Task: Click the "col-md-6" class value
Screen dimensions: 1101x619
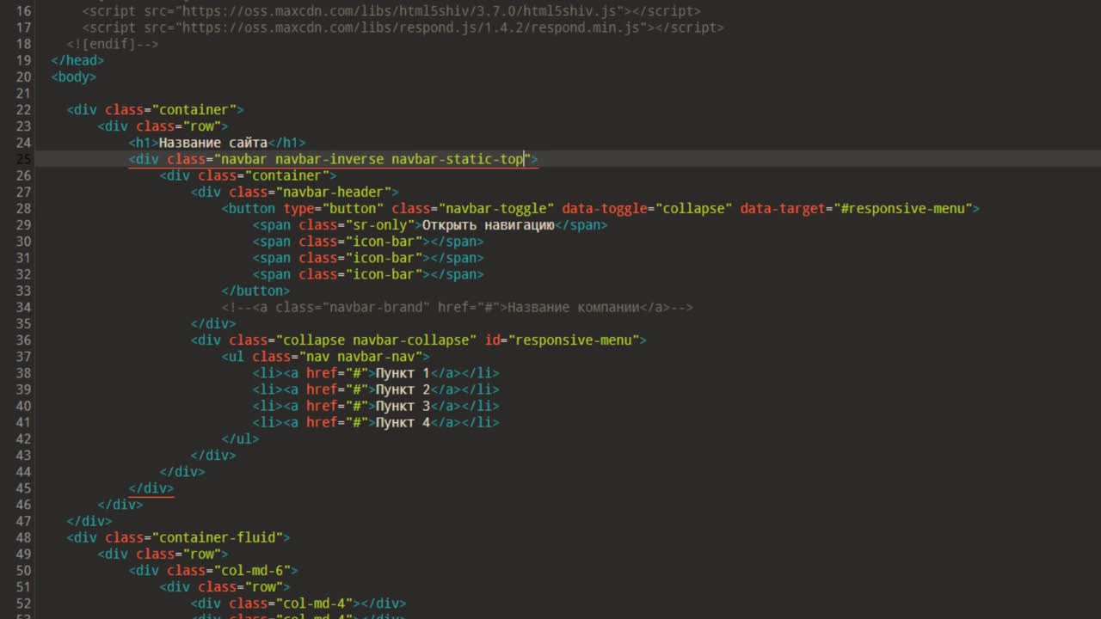Action: (x=252, y=570)
